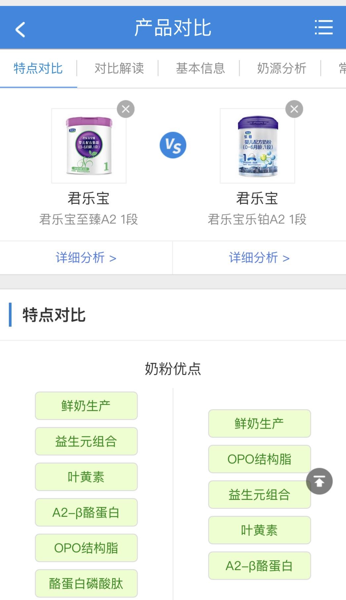The image size is (346, 600).
Task: Tap the 酪蛋白磷酸肽 feature tag
Action: coord(86,583)
